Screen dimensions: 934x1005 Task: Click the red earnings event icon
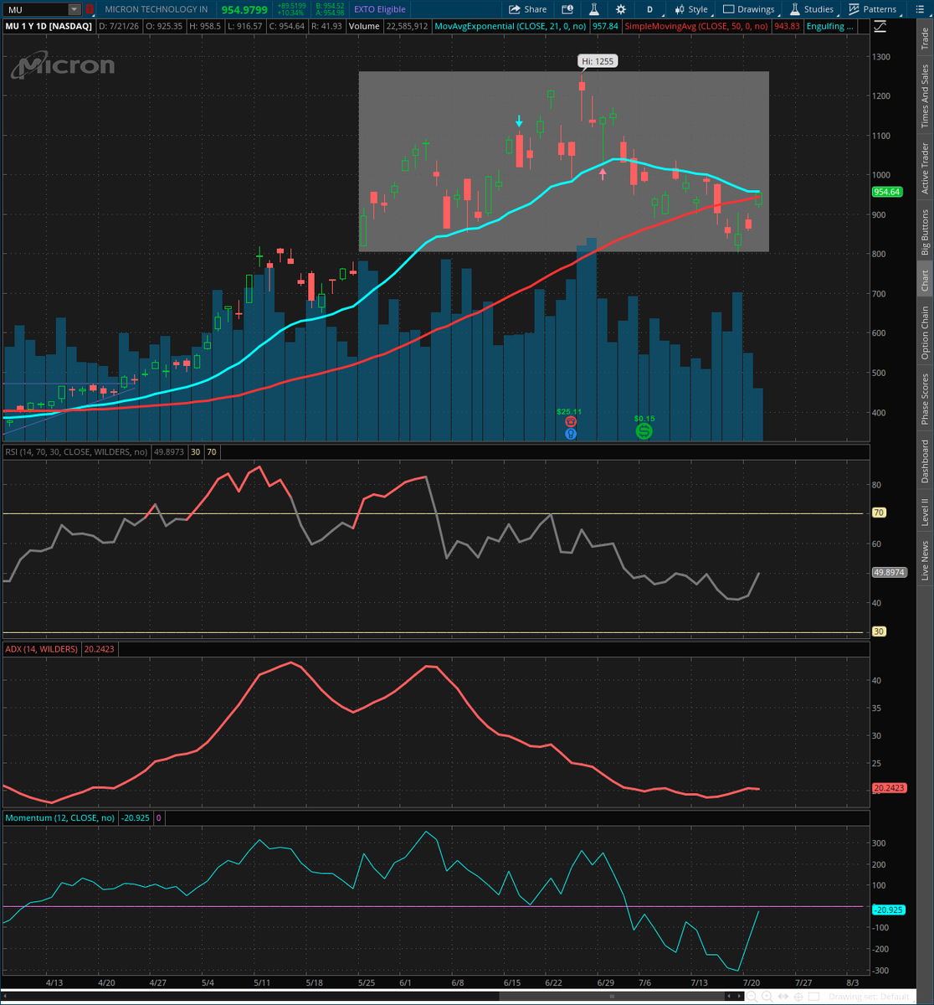571,423
